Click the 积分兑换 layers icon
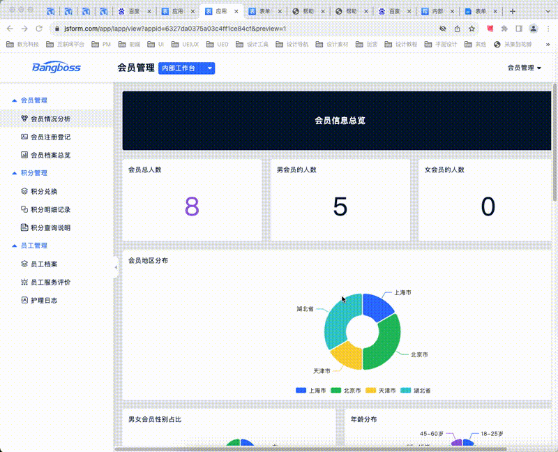The image size is (558, 452). (x=24, y=191)
